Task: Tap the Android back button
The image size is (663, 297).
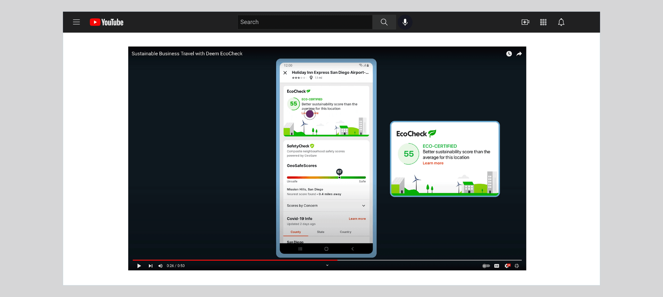Action: (x=352, y=249)
